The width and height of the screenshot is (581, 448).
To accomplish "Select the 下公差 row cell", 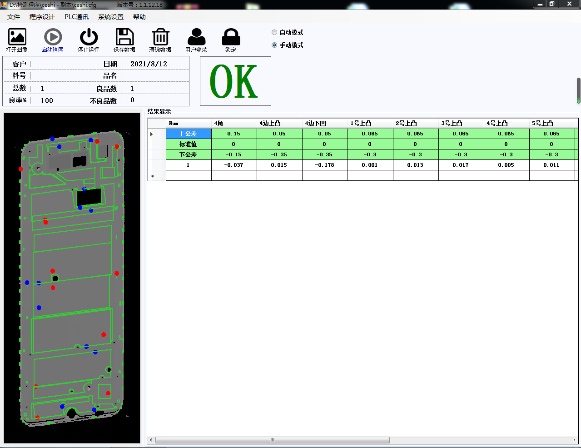I will coord(189,154).
